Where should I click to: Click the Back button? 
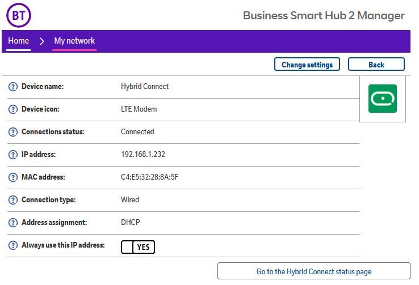pos(376,64)
